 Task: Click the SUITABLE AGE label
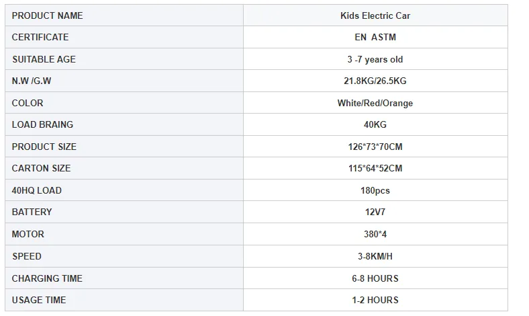(x=44, y=59)
